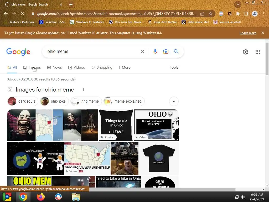Image resolution: width=269 pixels, height=202 pixels.
Task: Select the meme explained image chip
Action: [x=124, y=101]
